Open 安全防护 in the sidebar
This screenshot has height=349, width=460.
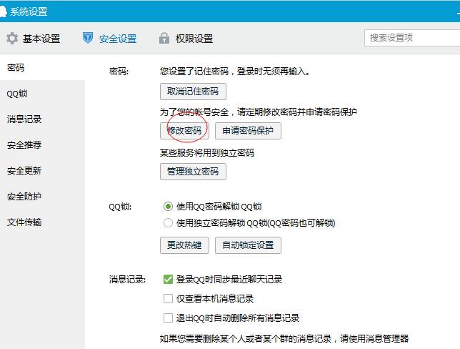tap(42, 196)
